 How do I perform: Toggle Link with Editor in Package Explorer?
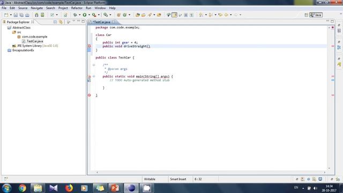(x=61, y=22)
